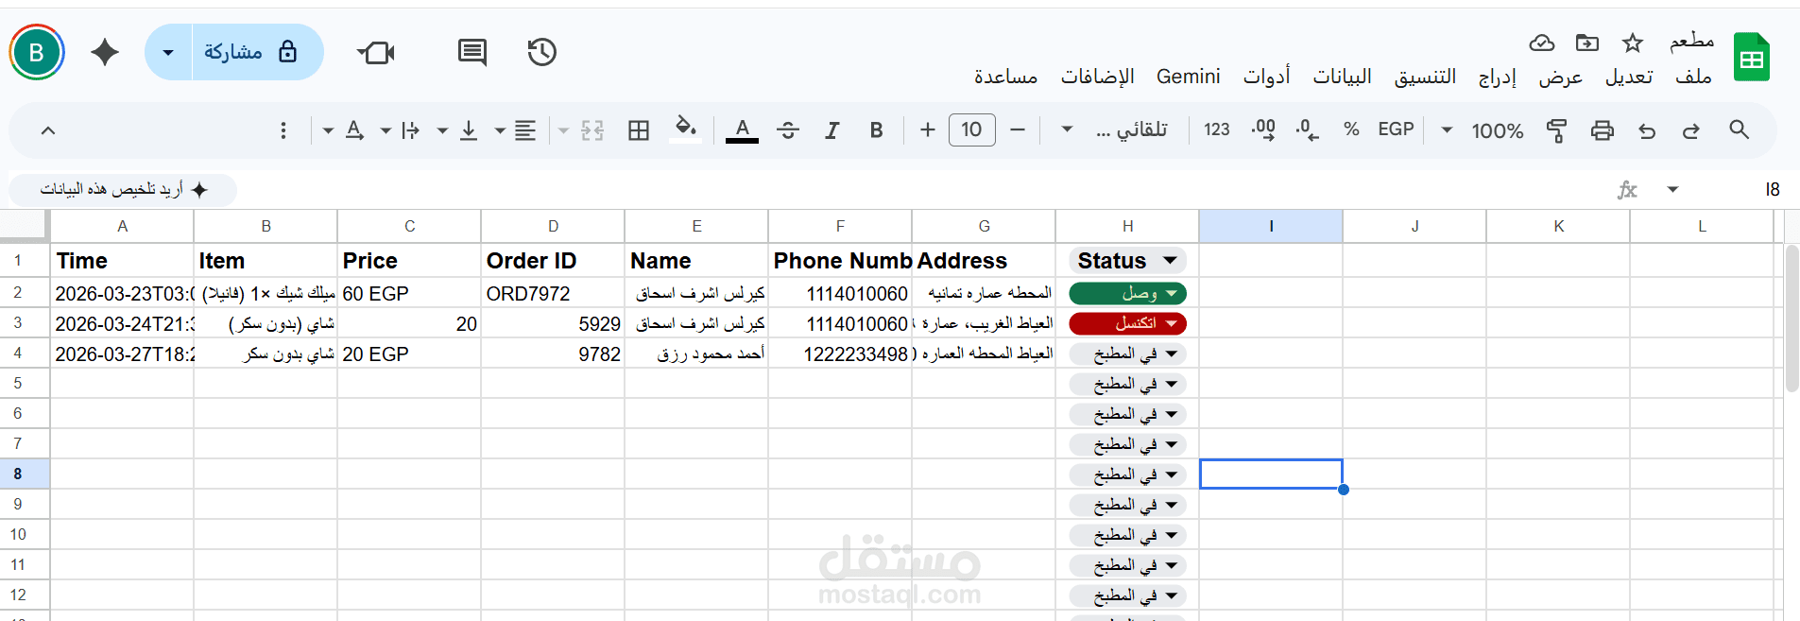Click the مشاركة share button
This screenshot has height=621, width=1800.
coord(256,52)
